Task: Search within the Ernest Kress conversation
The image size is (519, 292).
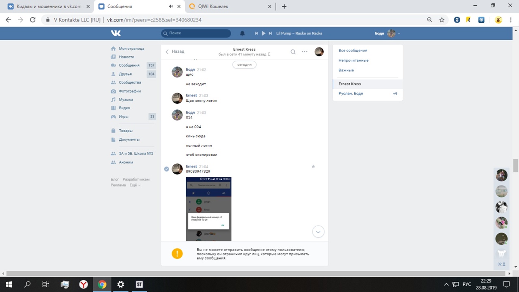Action: coord(293,52)
